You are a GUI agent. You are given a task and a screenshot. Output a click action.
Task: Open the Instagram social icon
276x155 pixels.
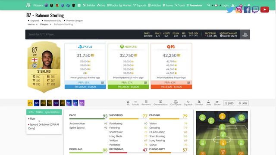(239, 9)
